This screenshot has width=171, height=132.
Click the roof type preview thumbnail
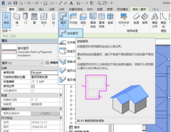(x=9, y=52)
